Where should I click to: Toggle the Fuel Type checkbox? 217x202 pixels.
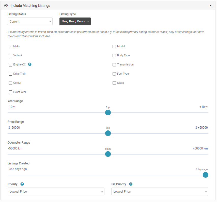pos(114,74)
